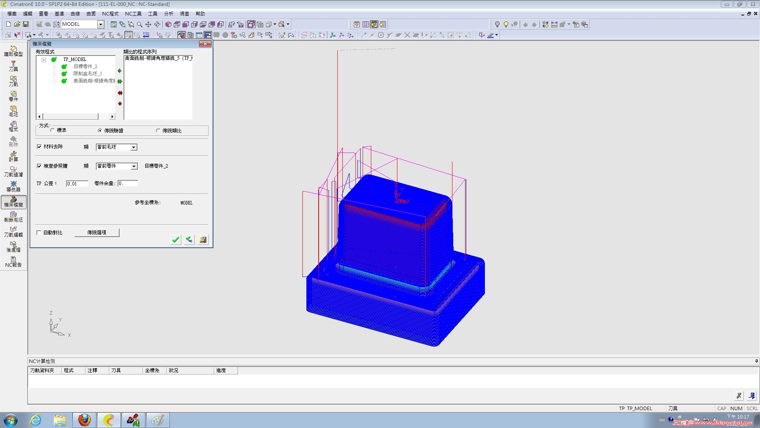
Task: Select 曲面銑削 procedure in tree
Action: click(x=94, y=81)
